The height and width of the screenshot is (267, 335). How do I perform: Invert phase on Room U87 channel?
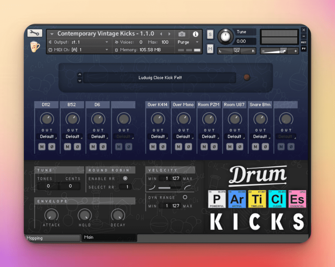[x=240, y=147]
